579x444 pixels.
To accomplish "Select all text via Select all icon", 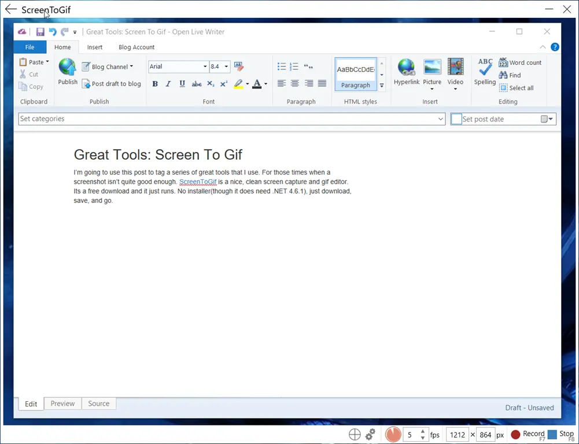I will pyautogui.click(x=517, y=88).
